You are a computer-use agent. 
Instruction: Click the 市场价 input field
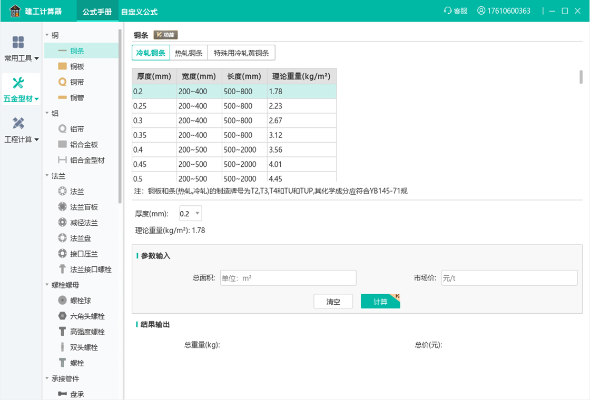point(509,278)
